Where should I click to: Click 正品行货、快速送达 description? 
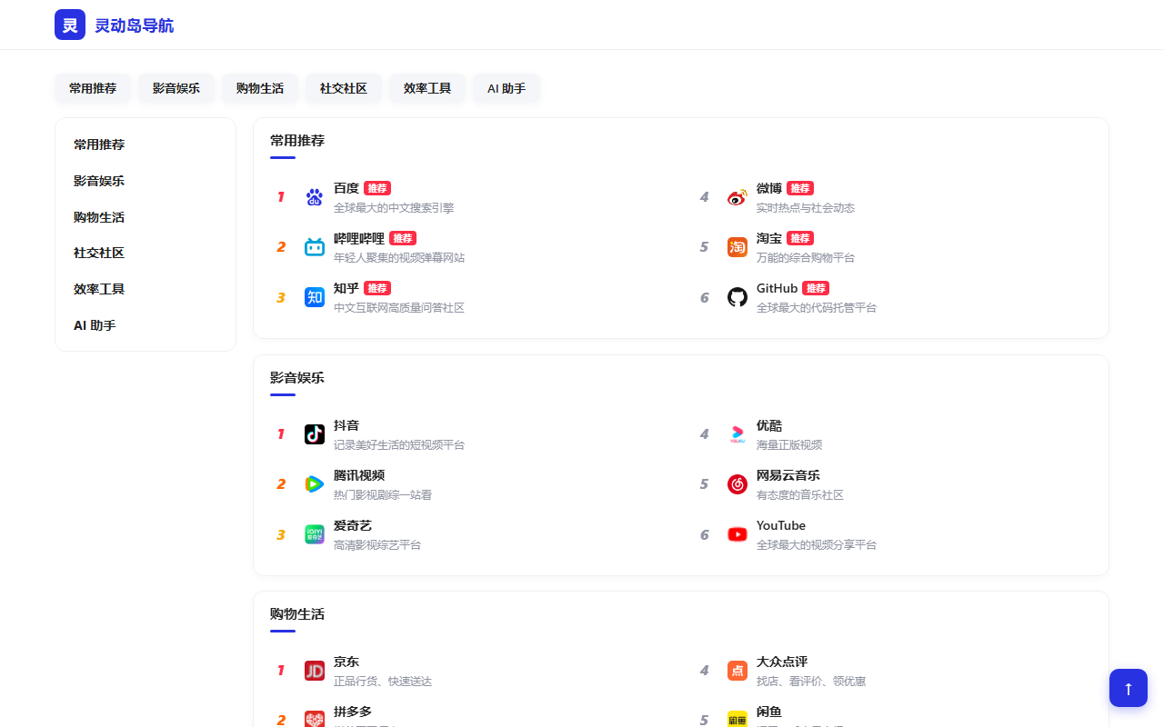pyautogui.click(x=383, y=682)
